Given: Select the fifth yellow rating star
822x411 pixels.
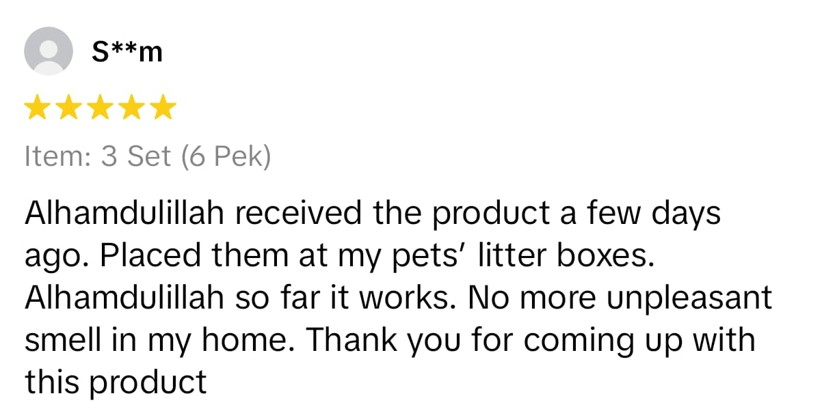Looking at the screenshot, I should [163, 108].
